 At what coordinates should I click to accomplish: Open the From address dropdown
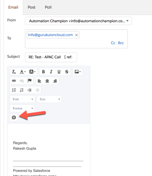point(78,21)
